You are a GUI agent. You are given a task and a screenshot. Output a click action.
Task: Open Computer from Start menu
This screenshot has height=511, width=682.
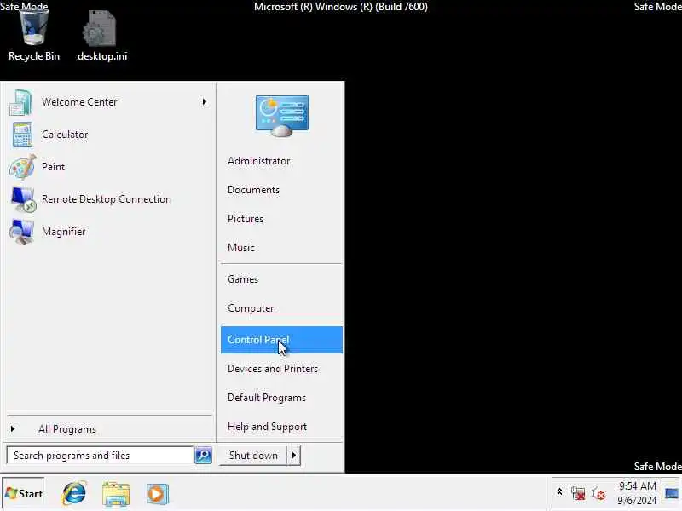tap(281, 308)
